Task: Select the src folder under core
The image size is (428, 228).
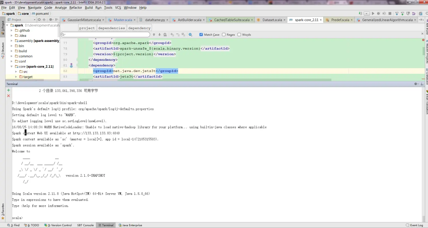Action: pos(25,72)
